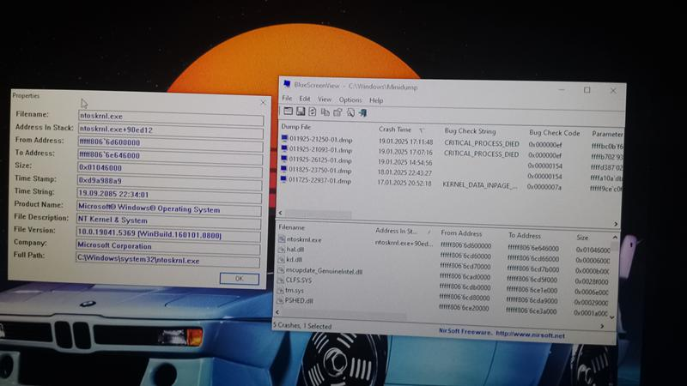Open the www.nirsoft.net link
Screen dimensions: 687x386
tap(530, 335)
